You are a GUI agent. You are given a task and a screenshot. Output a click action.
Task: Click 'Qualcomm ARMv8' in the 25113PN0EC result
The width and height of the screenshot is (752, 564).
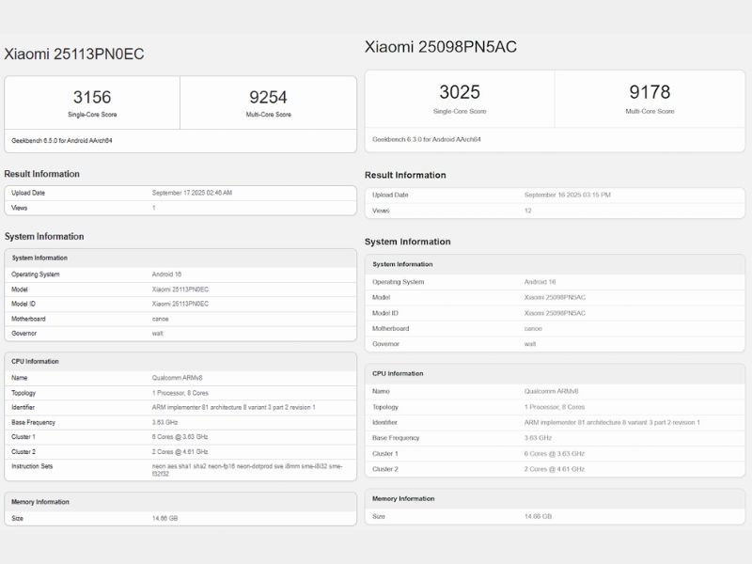pos(177,378)
